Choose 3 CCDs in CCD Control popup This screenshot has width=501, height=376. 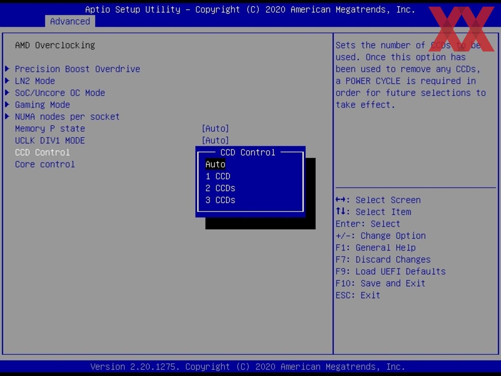[x=220, y=200]
